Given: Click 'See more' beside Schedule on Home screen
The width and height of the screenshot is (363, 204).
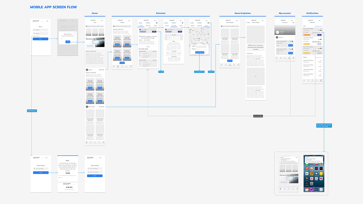Looking at the screenshot, I should 101,69.
